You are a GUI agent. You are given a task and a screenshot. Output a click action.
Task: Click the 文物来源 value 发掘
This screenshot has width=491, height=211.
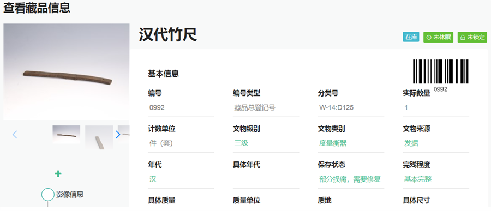pos(411,143)
